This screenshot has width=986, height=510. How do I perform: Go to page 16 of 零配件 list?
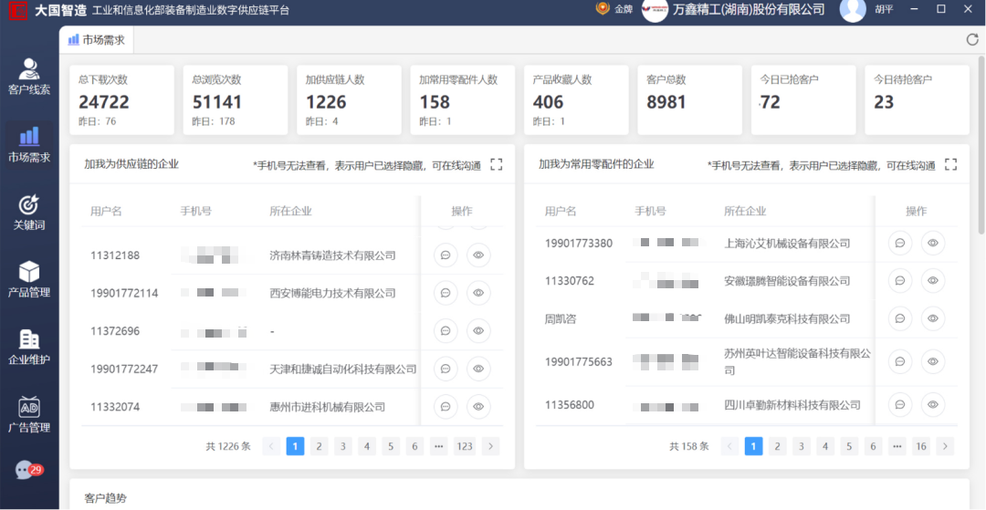(x=921, y=446)
